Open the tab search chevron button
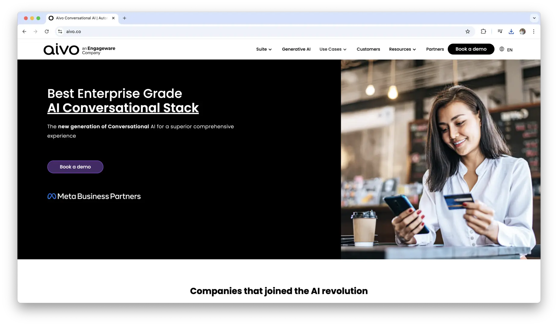Image resolution: width=558 pixels, height=326 pixels. (534, 18)
